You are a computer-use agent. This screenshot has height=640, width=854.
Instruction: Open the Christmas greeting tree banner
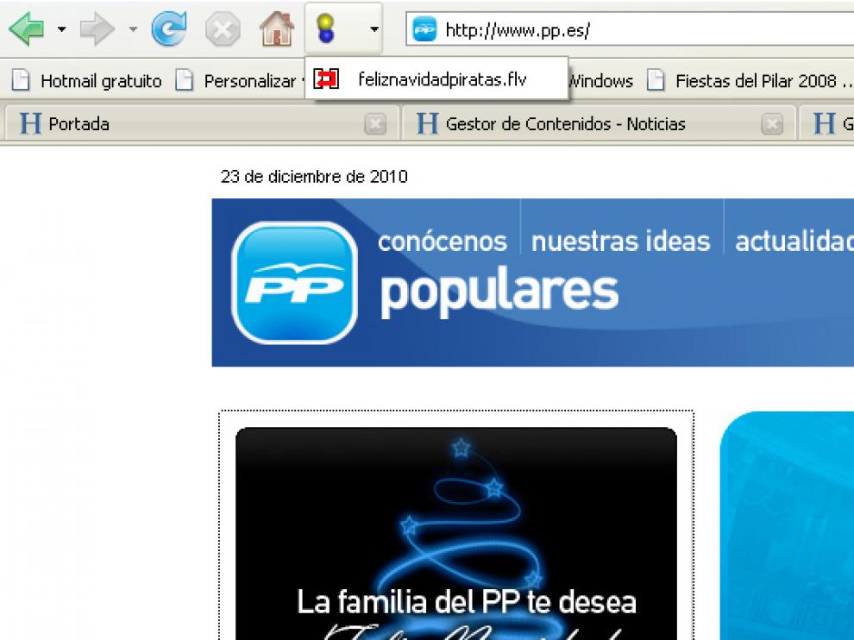pos(456,534)
